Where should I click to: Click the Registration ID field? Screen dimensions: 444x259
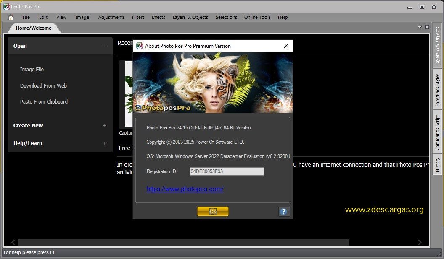(x=227, y=171)
